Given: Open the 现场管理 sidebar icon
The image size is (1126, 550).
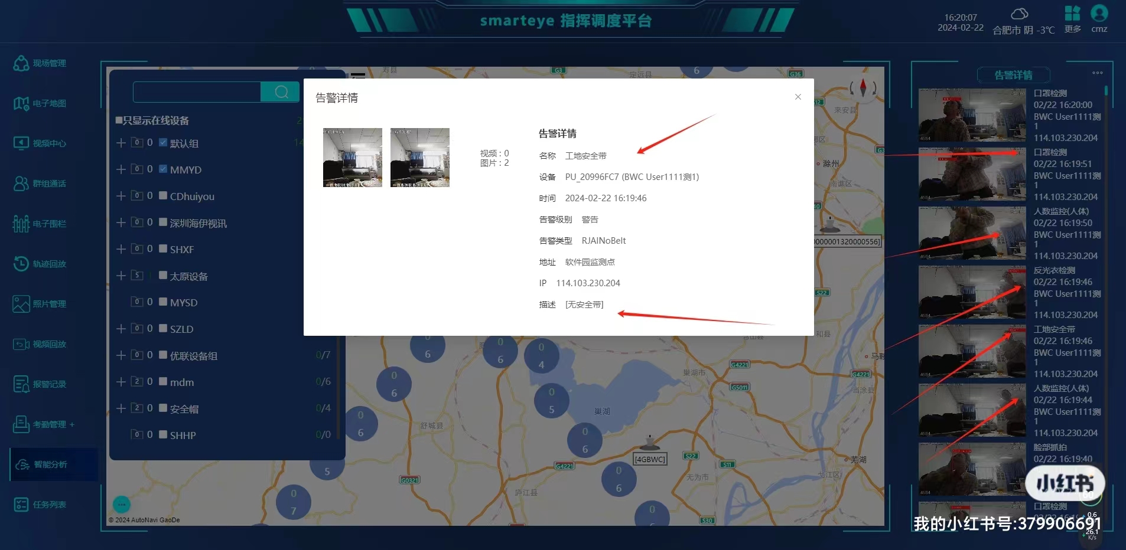Looking at the screenshot, I should [21, 63].
